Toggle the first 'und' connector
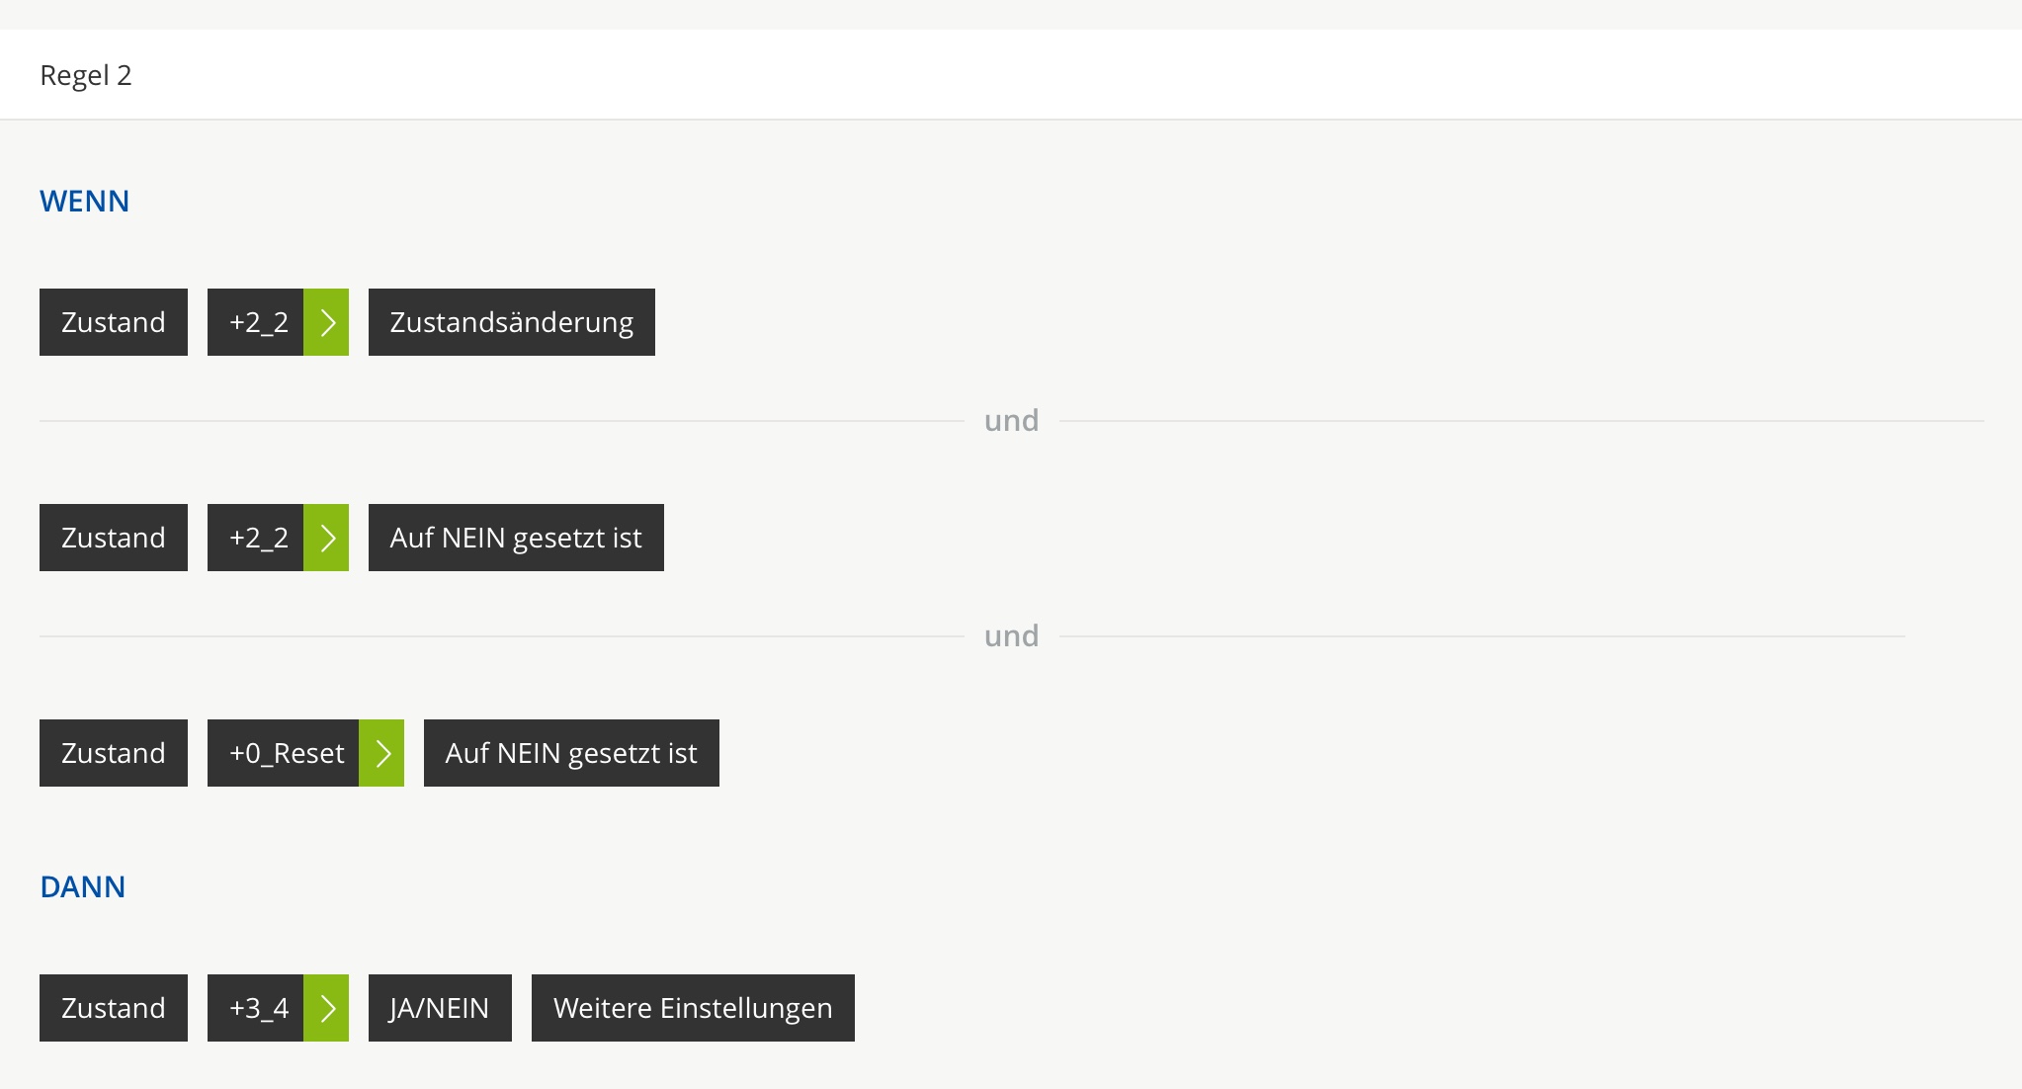The width and height of the screenshot is (2022, 1089). coord(1011,421)
